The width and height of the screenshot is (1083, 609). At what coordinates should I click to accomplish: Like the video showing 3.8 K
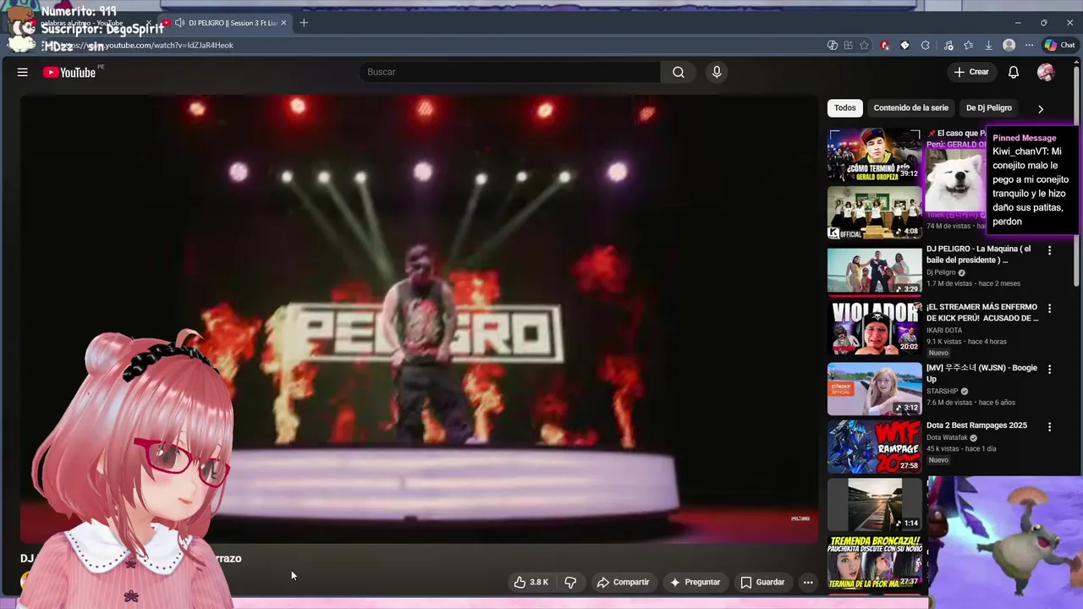531,582
